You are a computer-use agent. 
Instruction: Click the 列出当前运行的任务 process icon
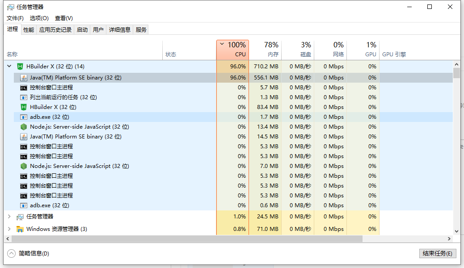pos(24,97)
